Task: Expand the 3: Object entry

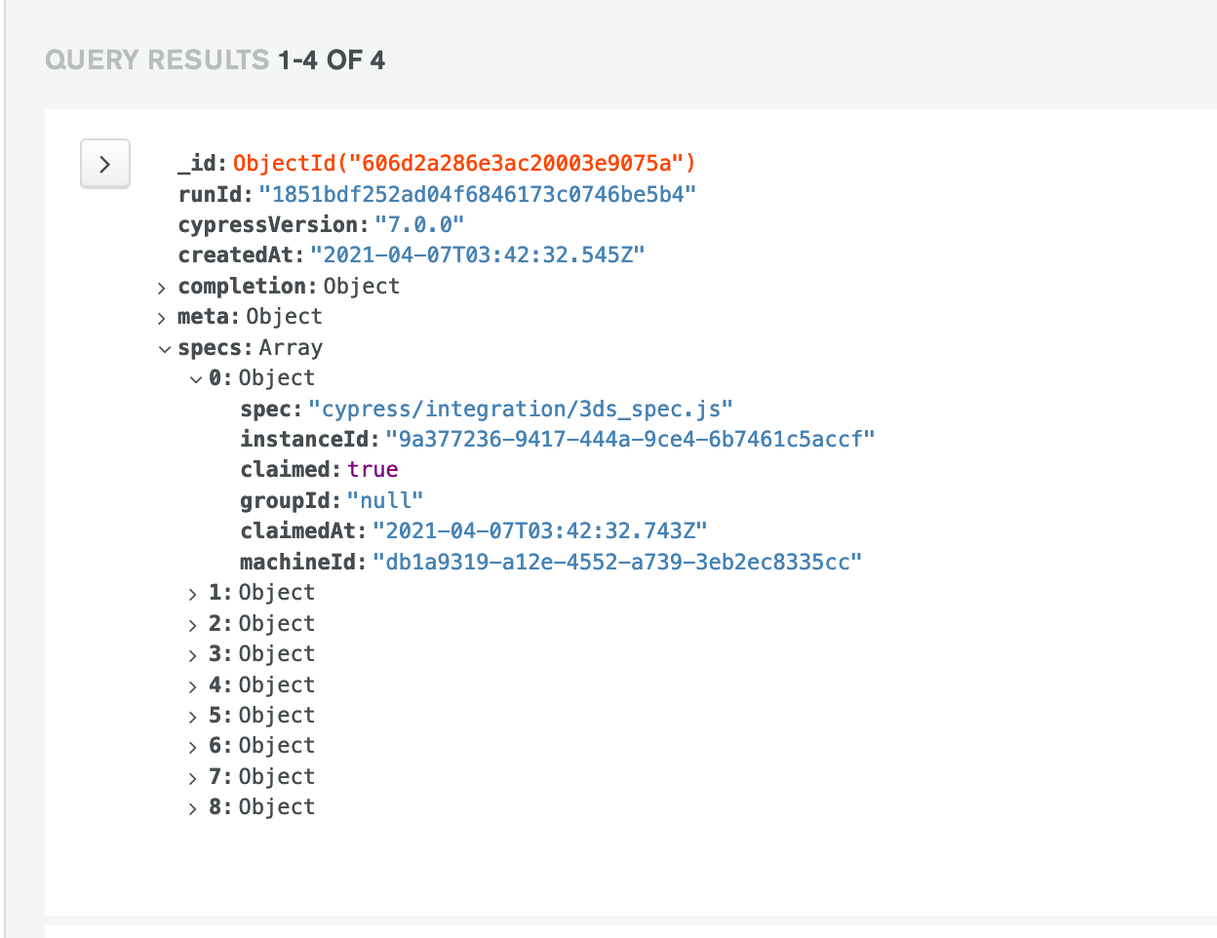Action: click(193, 655)
